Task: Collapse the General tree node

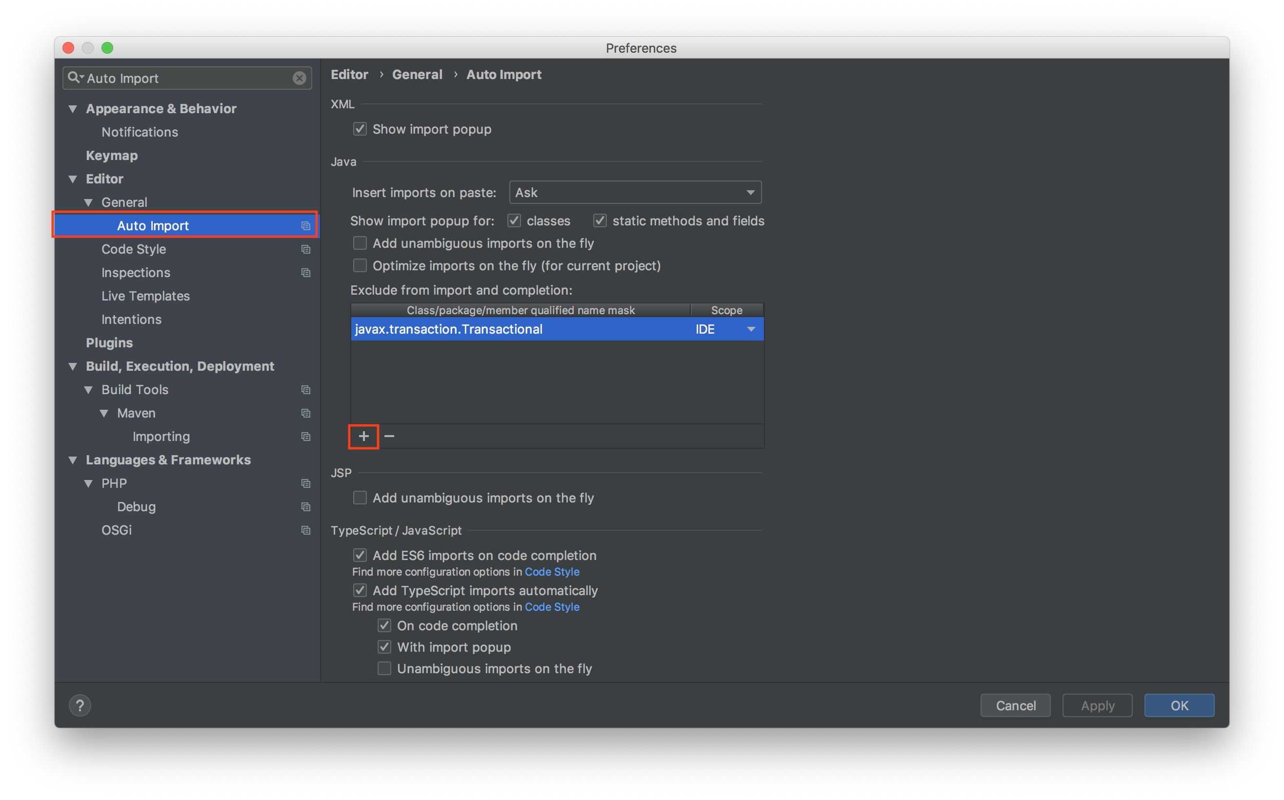Action: click(88, 202)
